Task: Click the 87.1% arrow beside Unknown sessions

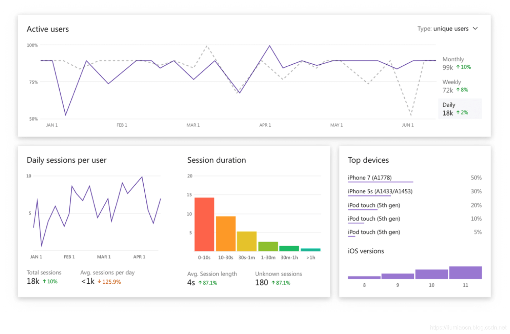Action: pyautogui.click(x=281, y=283)
